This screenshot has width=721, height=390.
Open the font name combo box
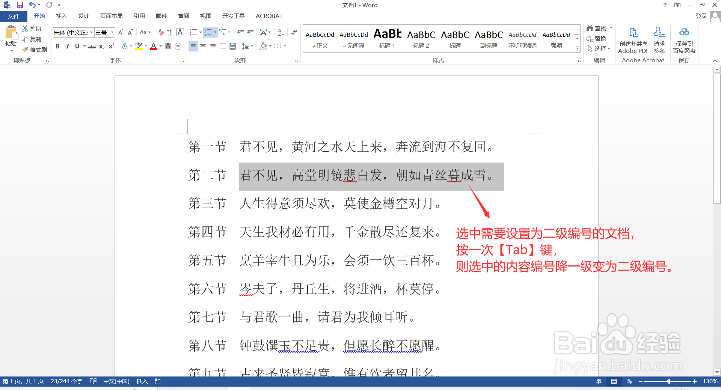(73, 32)
